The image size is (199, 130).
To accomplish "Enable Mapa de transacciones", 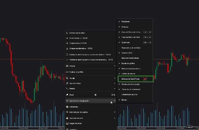I will [135, 58].
